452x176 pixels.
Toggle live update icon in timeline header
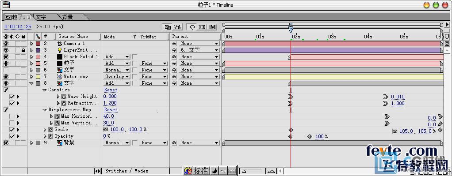coord(168,27)
